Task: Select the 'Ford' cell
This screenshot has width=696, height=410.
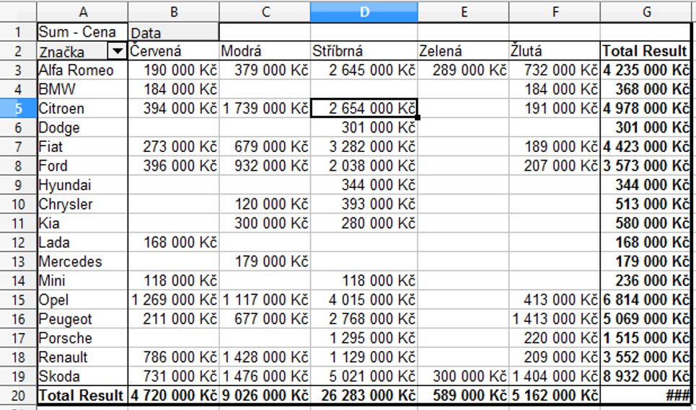Action: [x=82, y=166]
